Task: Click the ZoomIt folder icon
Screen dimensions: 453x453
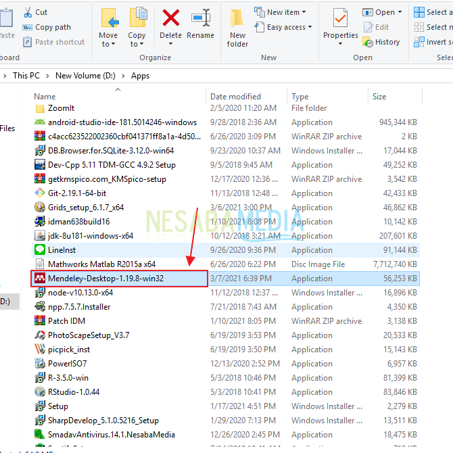Action: [x=40, y=109]
